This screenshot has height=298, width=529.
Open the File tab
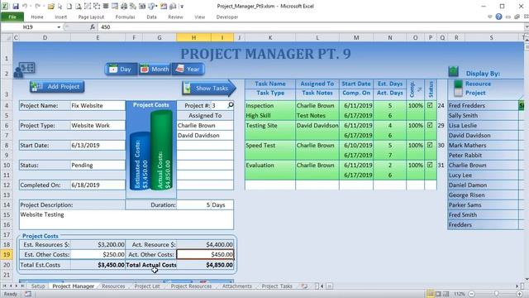pyautogui.click(x=12, y=17)
